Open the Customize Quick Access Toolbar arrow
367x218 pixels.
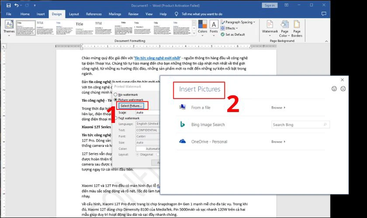pyautogui.click(x=35, y=5)
